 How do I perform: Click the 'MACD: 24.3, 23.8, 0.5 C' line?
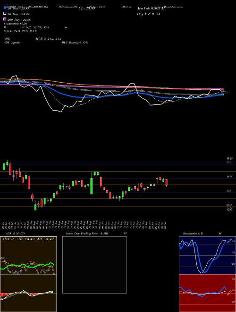pyautogui.click(x=20, y=31)
